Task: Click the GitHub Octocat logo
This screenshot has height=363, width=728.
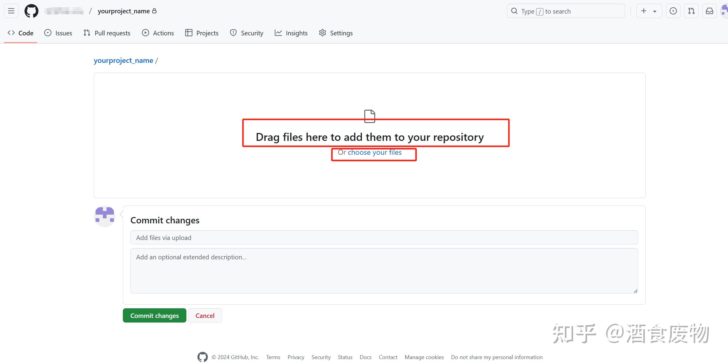Action: [31, 11]
